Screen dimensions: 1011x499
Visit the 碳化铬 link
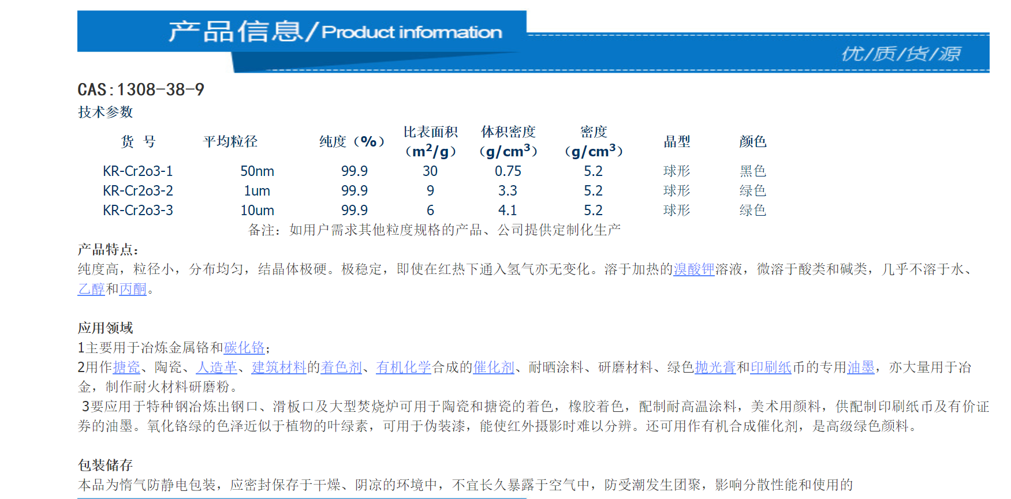245,348
